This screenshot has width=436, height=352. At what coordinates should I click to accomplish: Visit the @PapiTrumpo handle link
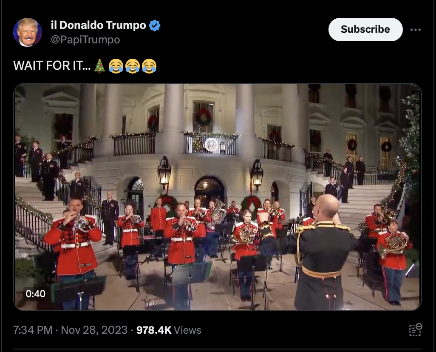[85, 40]
